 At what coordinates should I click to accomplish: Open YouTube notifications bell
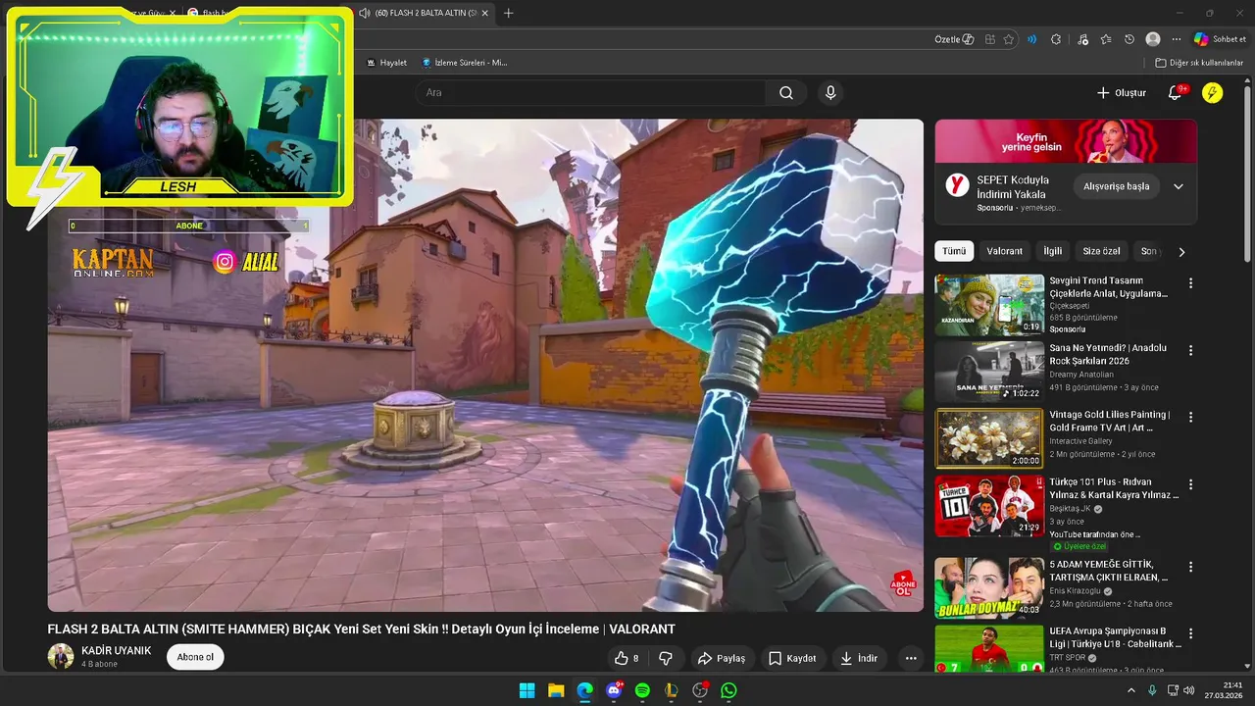(1175, 93)
